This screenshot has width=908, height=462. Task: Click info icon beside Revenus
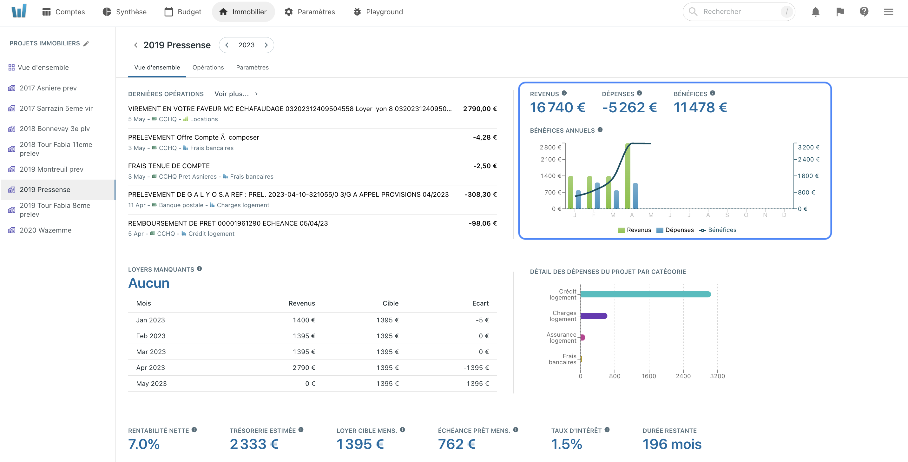tap(564, 93)
